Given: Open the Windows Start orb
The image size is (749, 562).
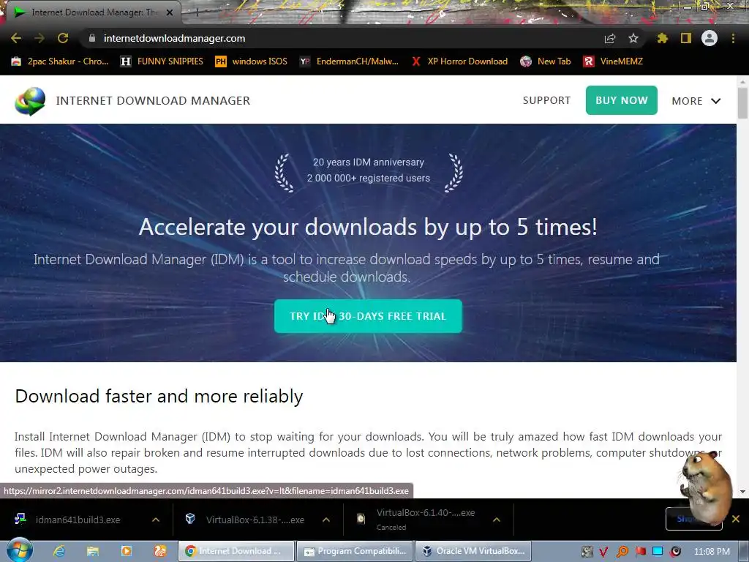Looking at the screenshot, I should (20, 550).
